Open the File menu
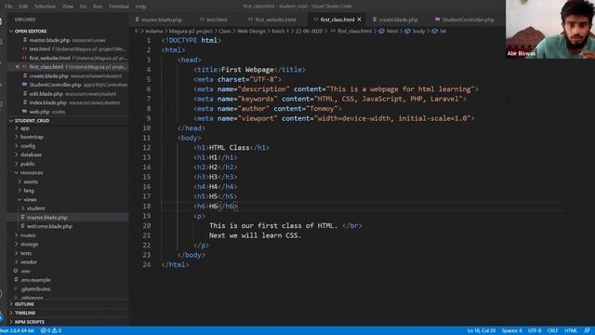 click(x=8, y=7)
